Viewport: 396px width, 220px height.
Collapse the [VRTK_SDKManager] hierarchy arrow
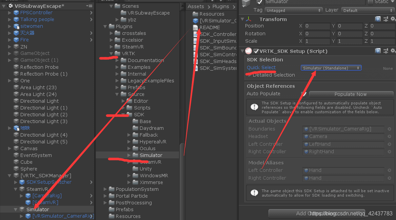coord(9,176)
